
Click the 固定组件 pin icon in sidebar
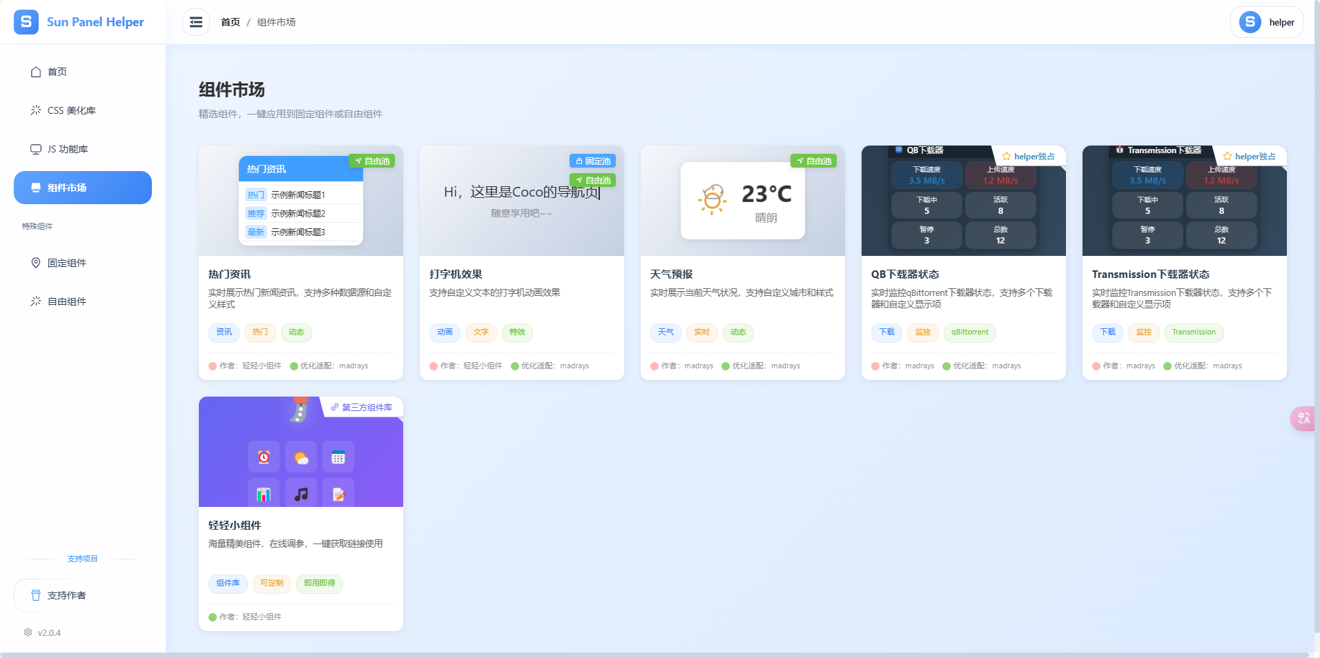pos(35,263)
